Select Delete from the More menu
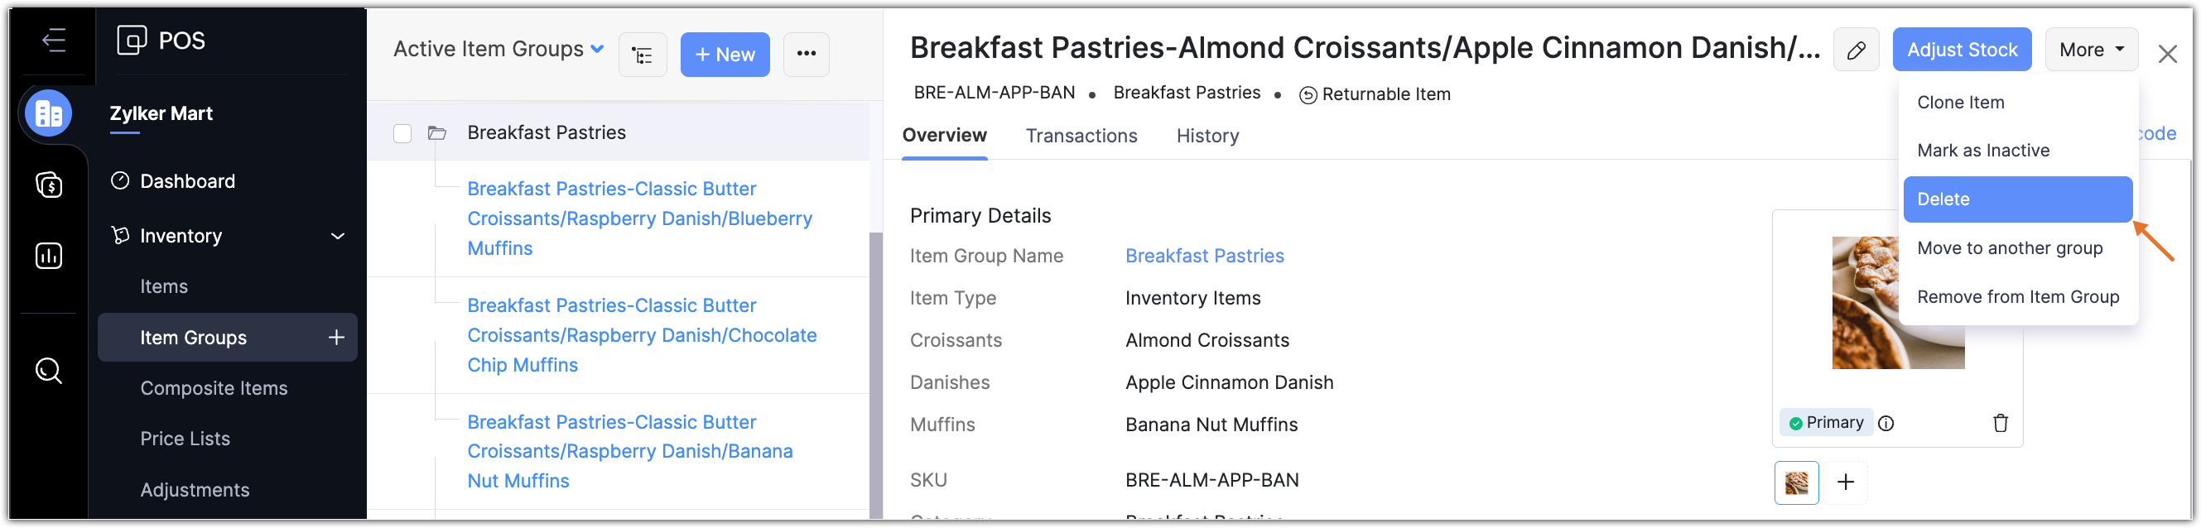 click(2016, 199)
